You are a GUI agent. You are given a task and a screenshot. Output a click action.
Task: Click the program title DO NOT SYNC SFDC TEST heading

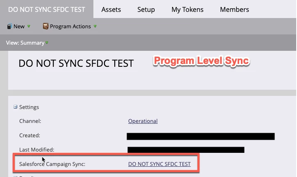76,63
